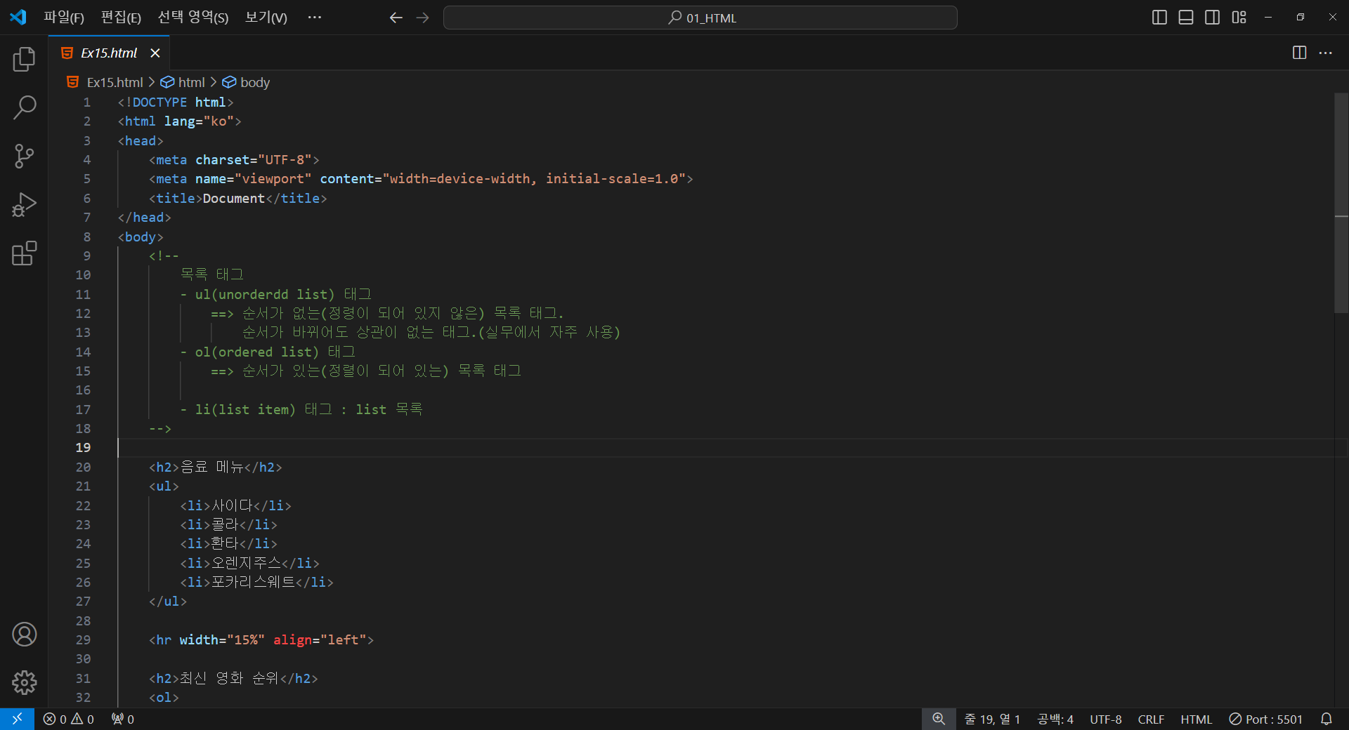Go back using the left arrow
The width and height of the screenshot is (1349, 730).
(396, 18)
